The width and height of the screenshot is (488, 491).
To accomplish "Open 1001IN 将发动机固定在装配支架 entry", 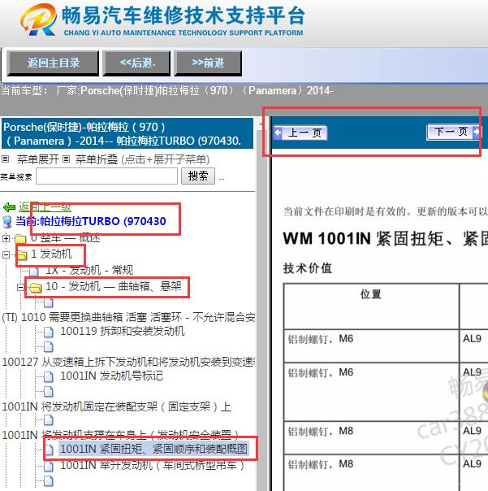I will (x=116, y=406).
